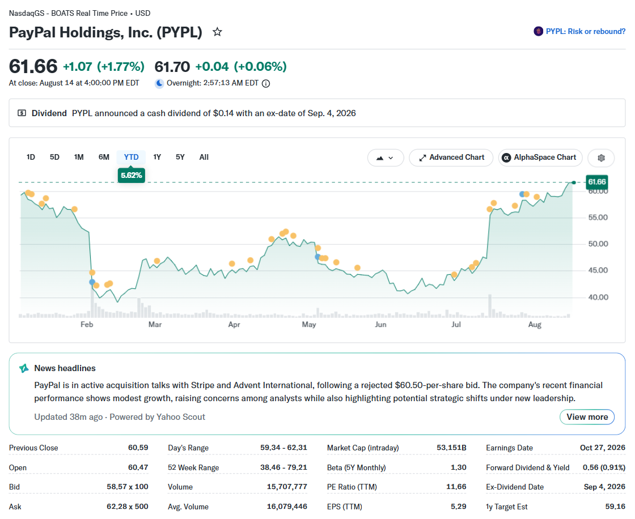This screenshot has width=635, height=519.
Task: Open overnight price info icon
Action: [266, 83]
